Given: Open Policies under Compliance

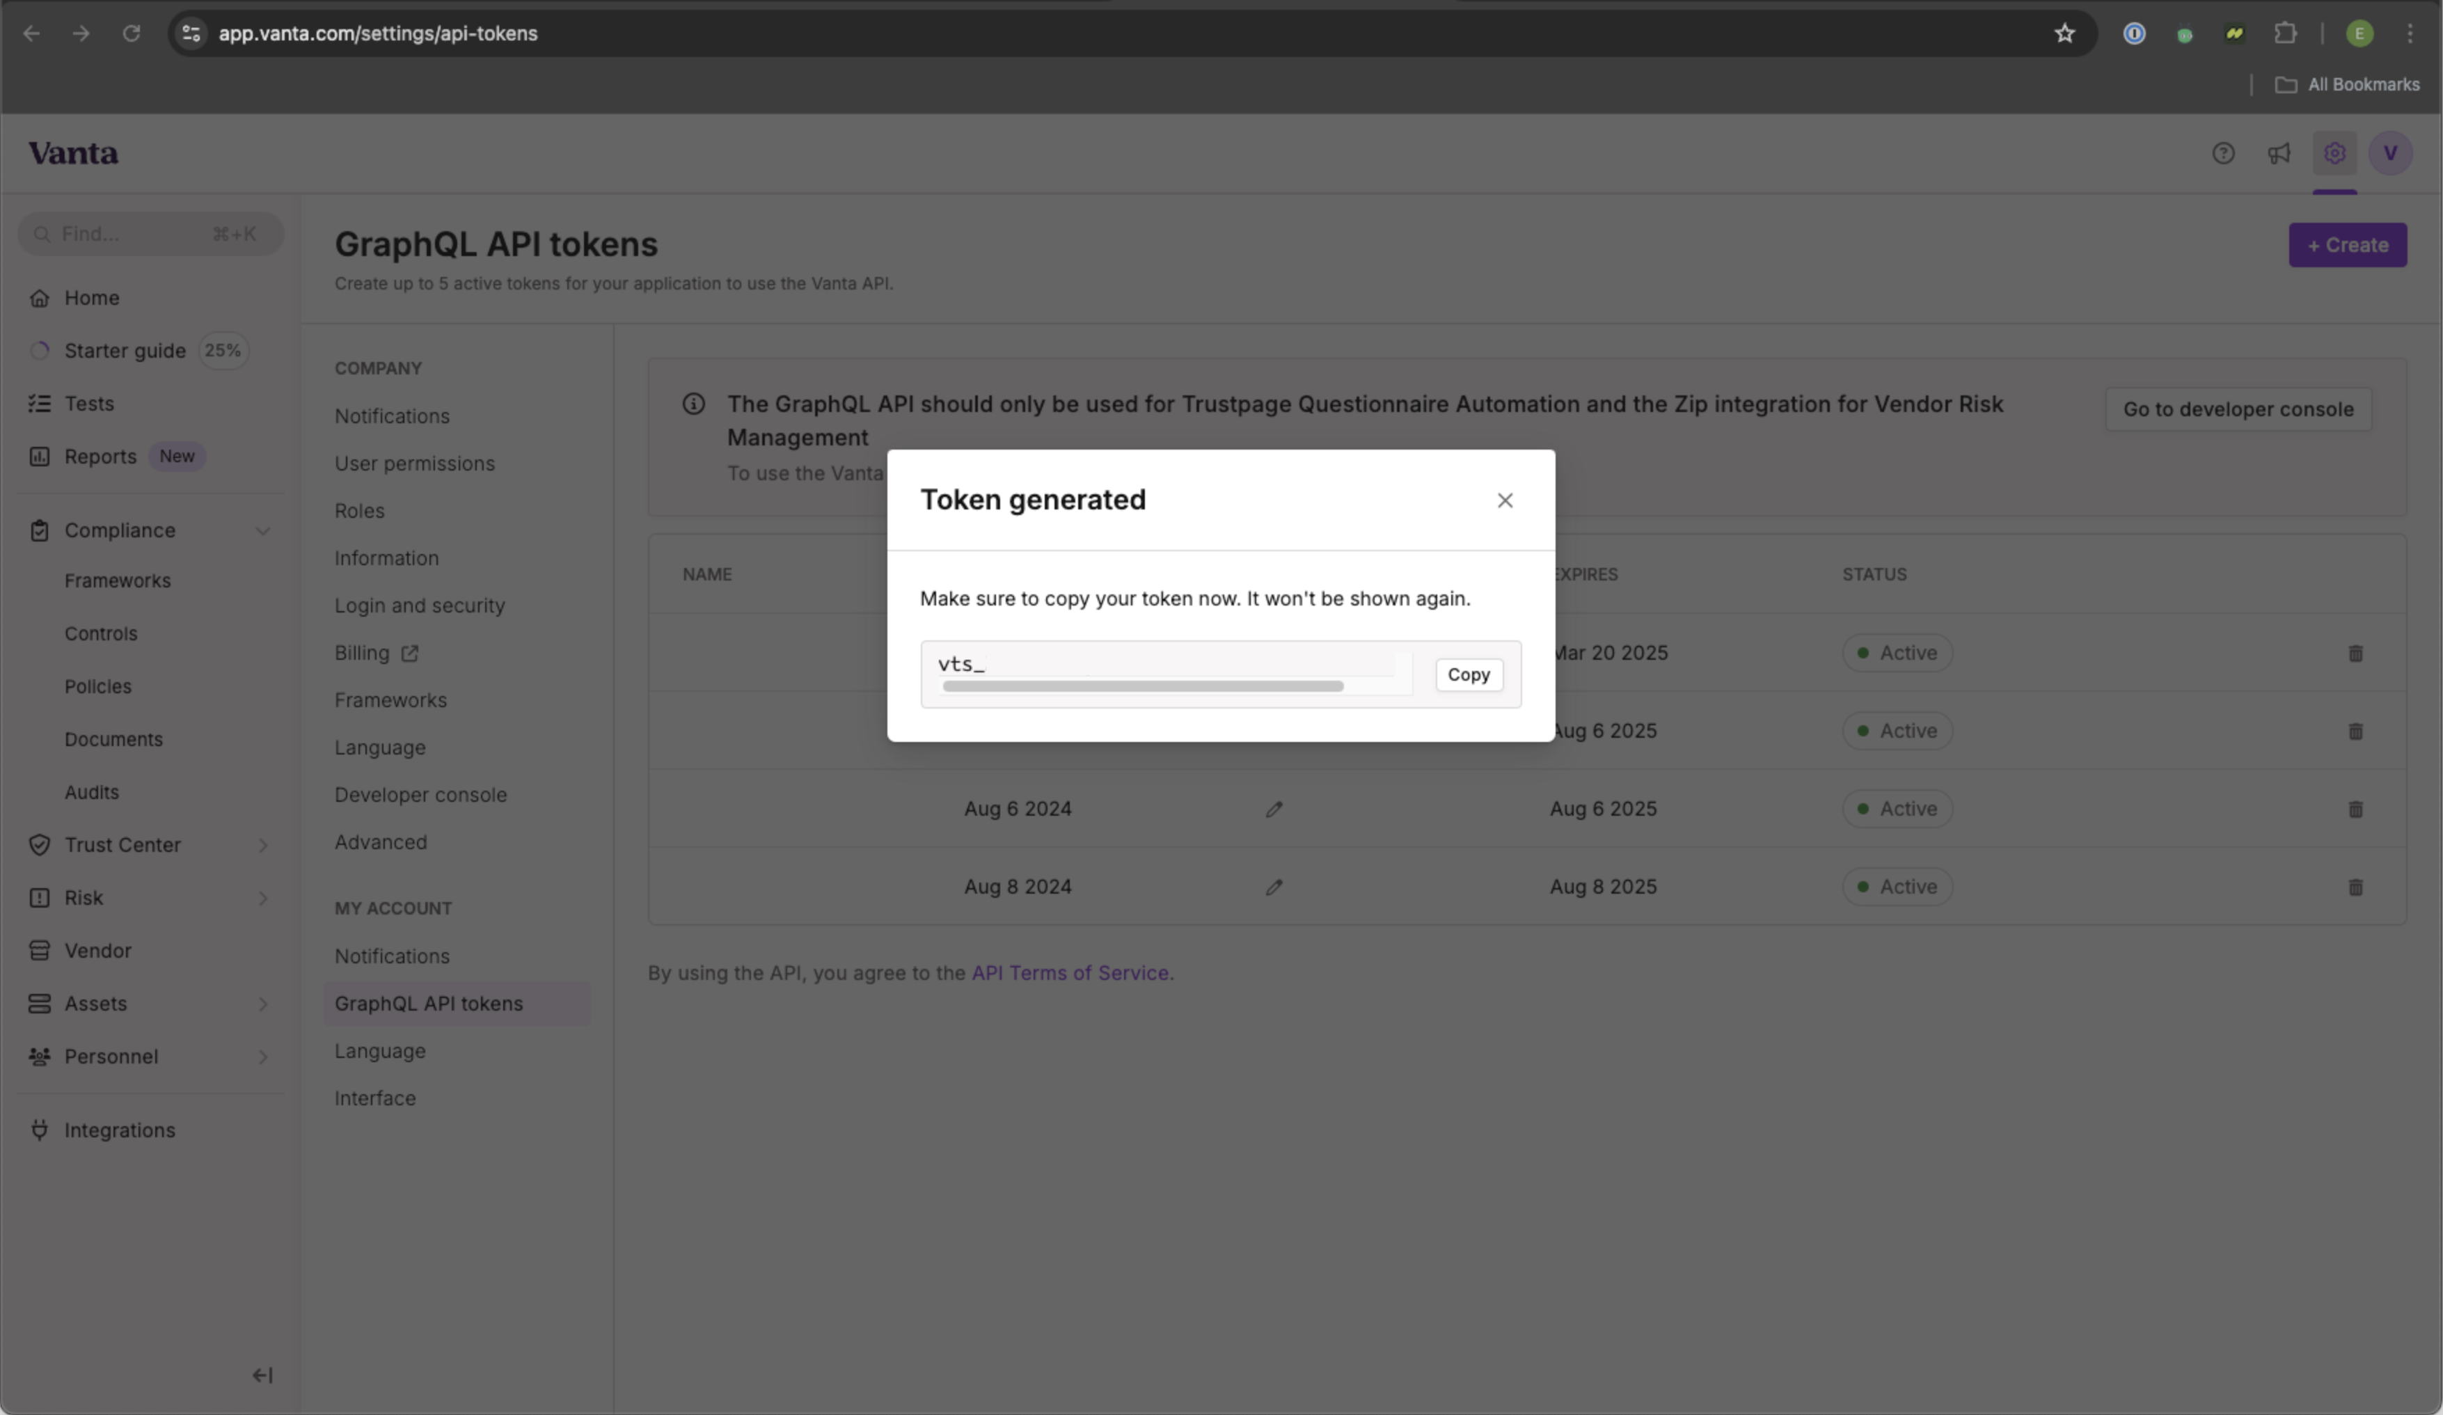Looking at the screenshot, I should point(98,686).
